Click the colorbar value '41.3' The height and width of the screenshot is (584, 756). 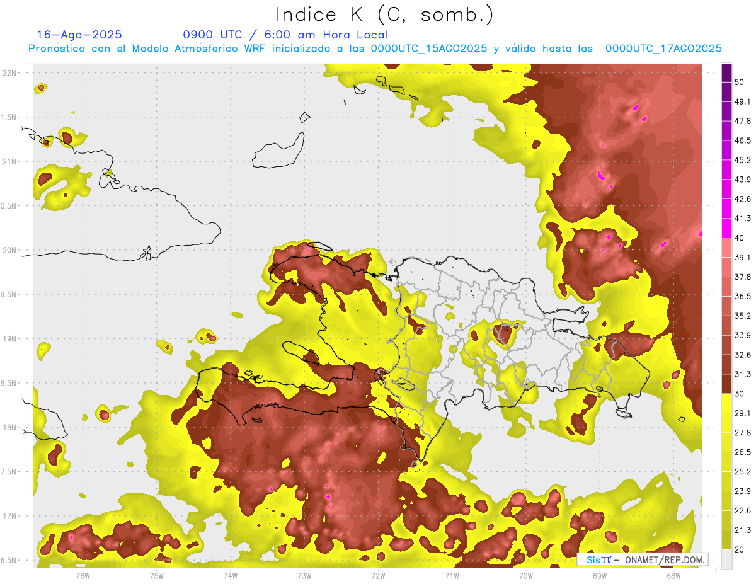742,219
